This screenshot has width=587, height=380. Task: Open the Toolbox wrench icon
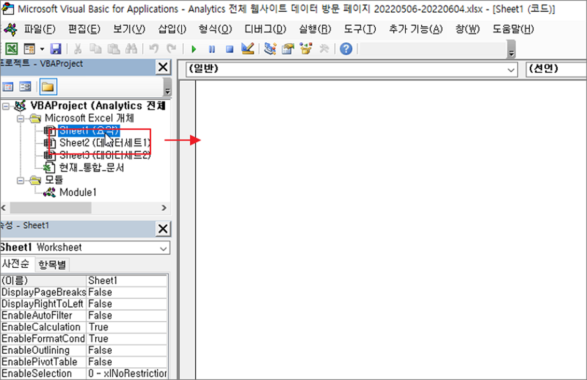click(324, 49)
